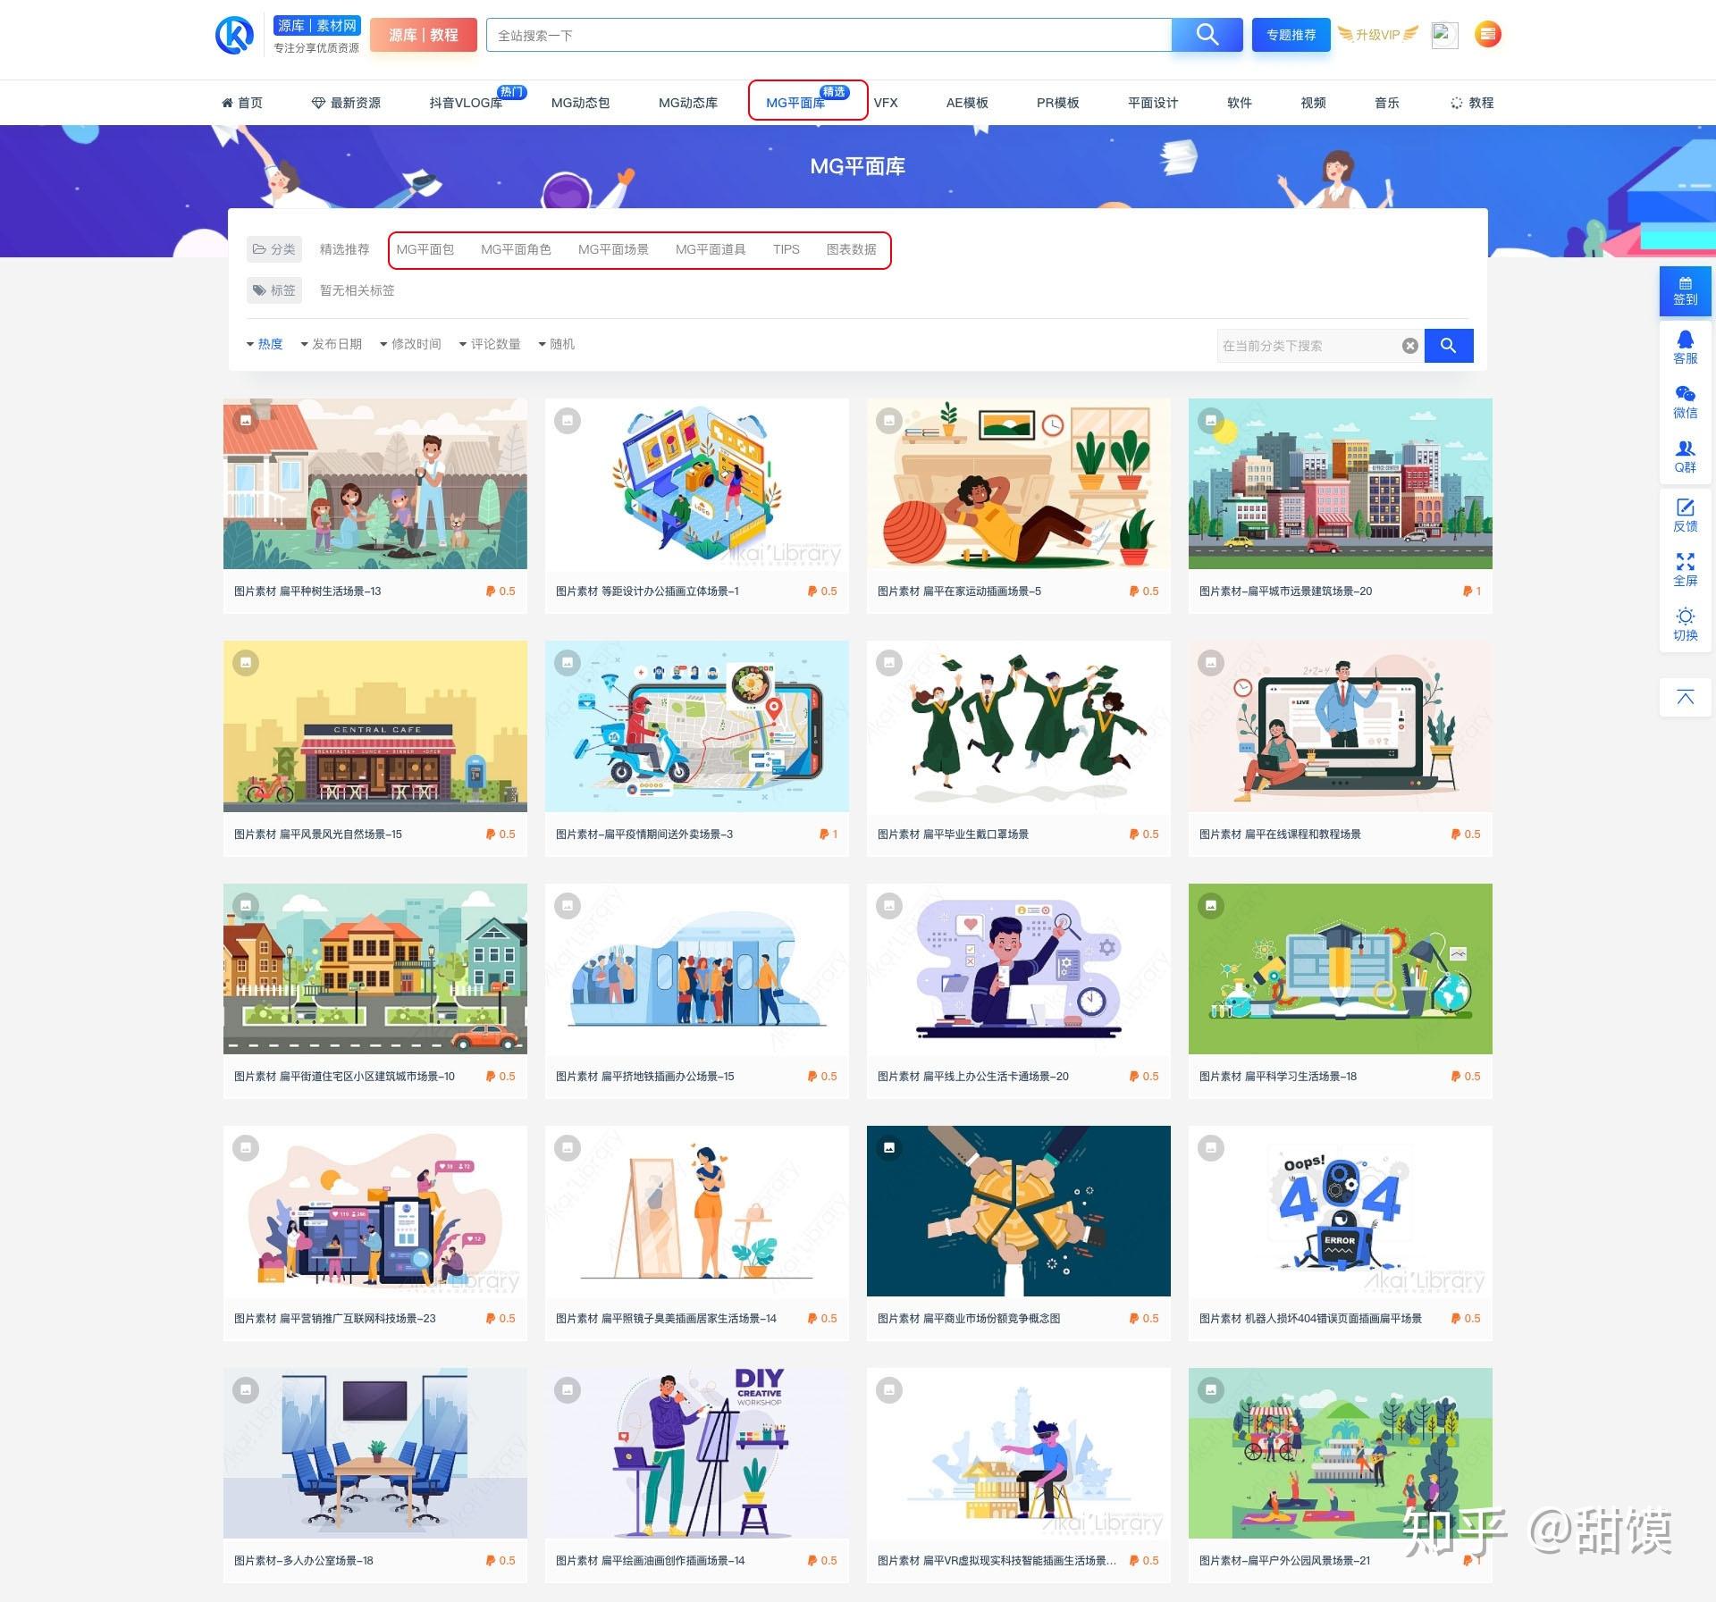1716x1602 pixels.
Task: Sort by 修改时间 dropdown
Action: pyautogui.click(x=410, y=344)
